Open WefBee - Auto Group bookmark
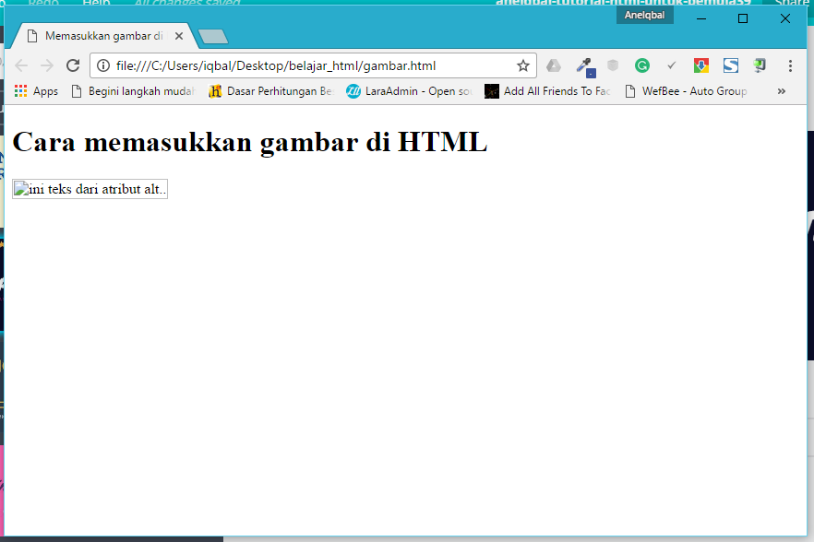814x542 pixels. coord(687,91)
